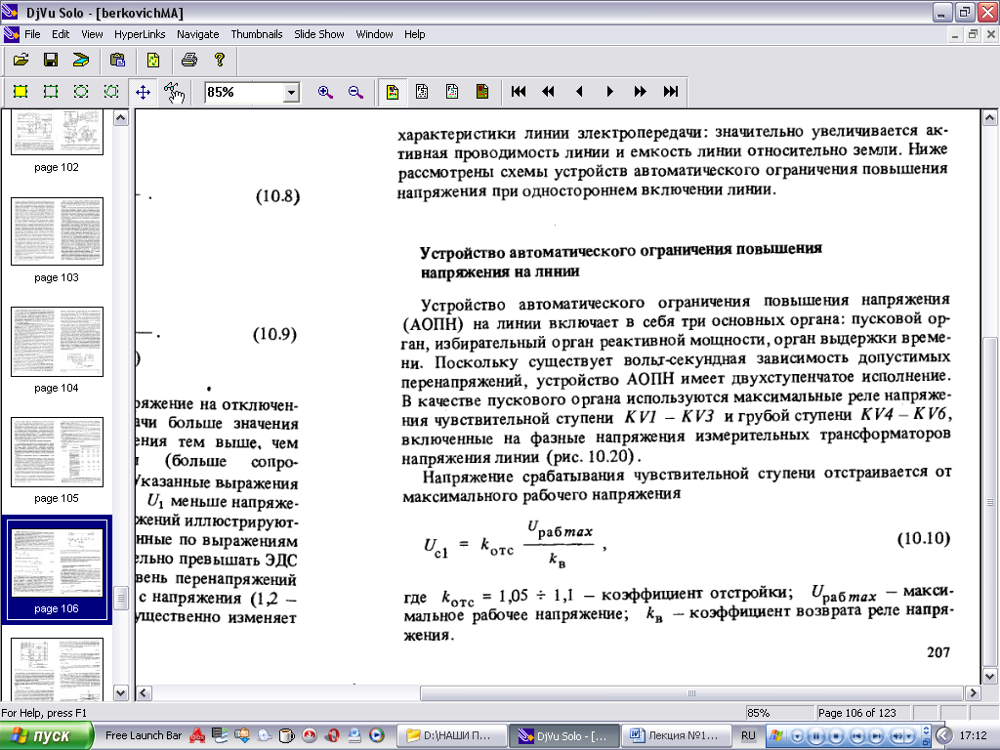Click the RU language indicator

[749, 736]
